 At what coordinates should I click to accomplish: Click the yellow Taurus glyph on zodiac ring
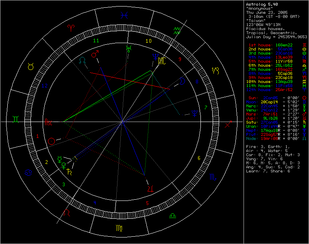[x=30, y=66]
